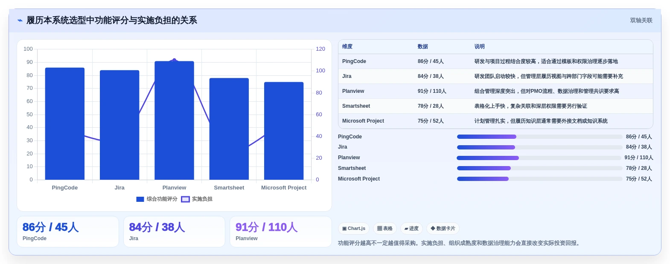Click the Microsoft Project chart bar
The height and width of the screenshot is (264, 670).
(x=284, y=131)
